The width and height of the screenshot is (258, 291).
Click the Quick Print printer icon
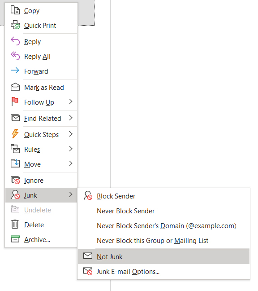[15, 25]
